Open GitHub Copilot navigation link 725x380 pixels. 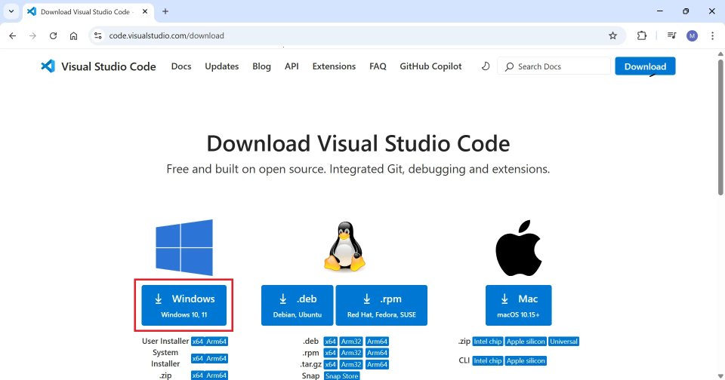pos(430,66)
